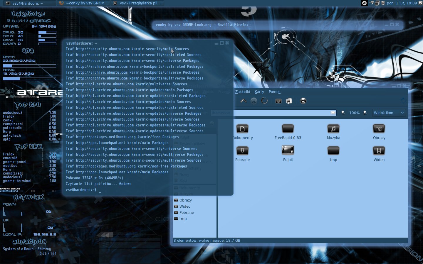The image size is (423, 264).
Task: Clear the location bar with its end icon
Action: 333,113
